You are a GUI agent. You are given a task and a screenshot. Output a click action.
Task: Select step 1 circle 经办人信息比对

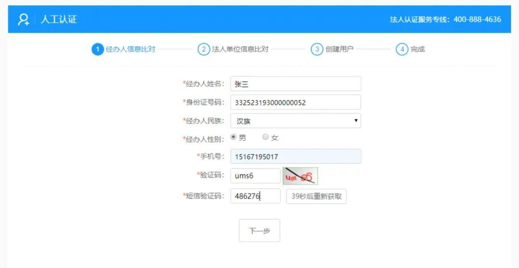point(98,49)
